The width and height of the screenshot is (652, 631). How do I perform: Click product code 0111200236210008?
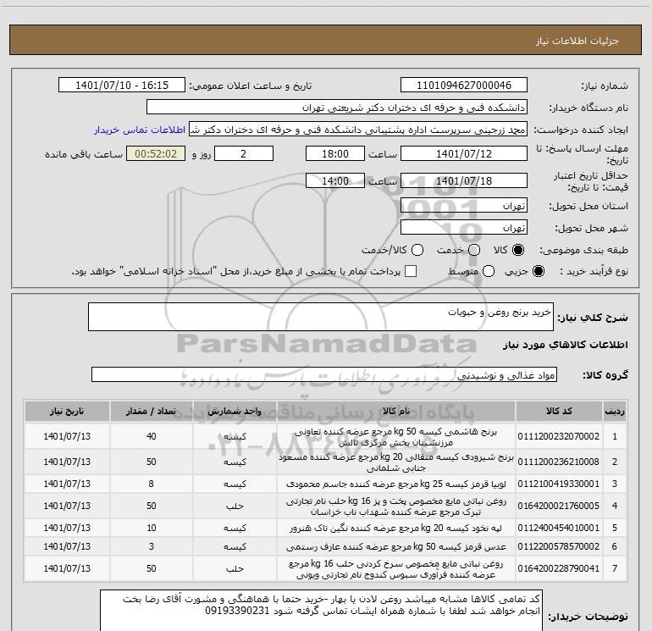point(559,462)
